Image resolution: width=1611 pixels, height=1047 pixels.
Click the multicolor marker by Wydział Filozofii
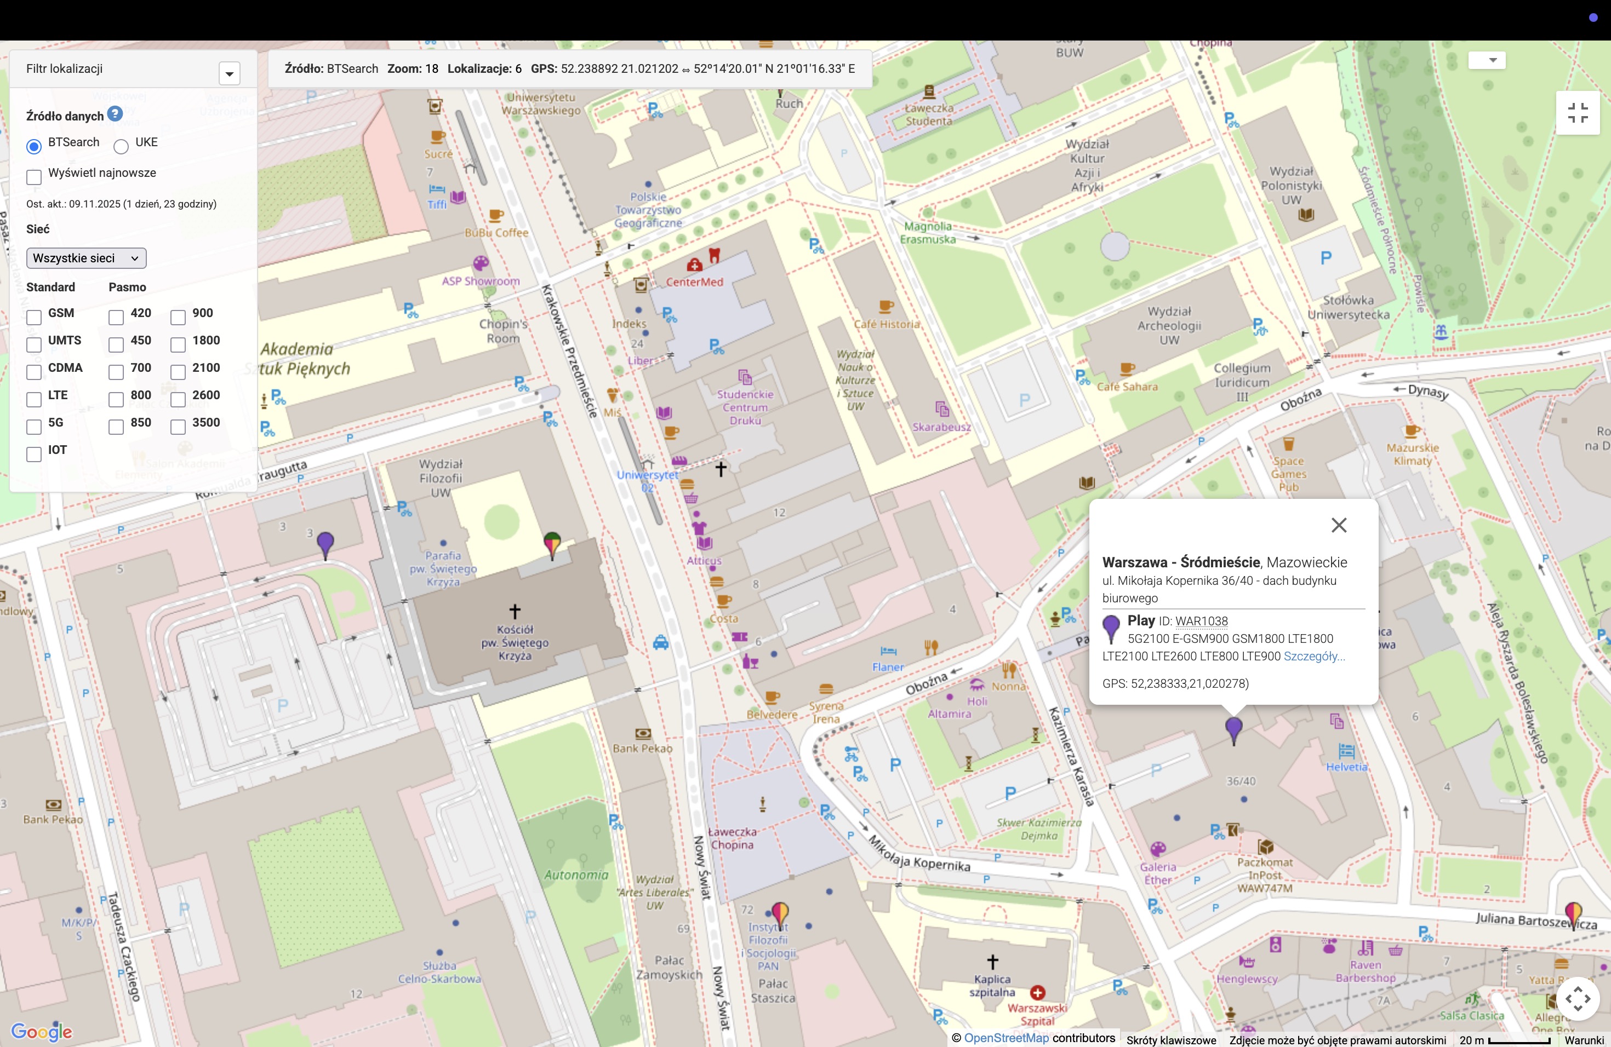(x=552, y=543)
